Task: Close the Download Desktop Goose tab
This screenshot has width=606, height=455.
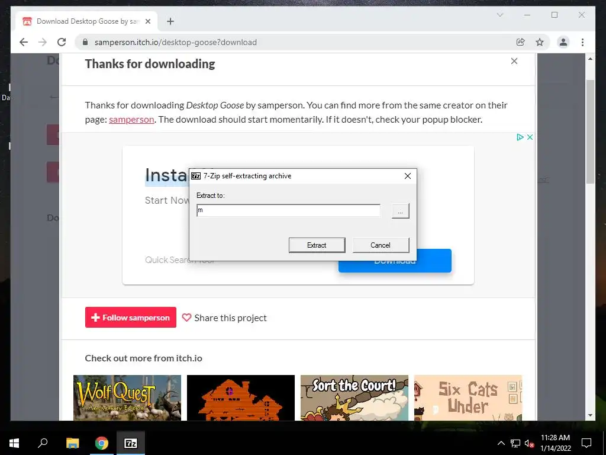Action: pyautogui.click(x=147, y=21)
